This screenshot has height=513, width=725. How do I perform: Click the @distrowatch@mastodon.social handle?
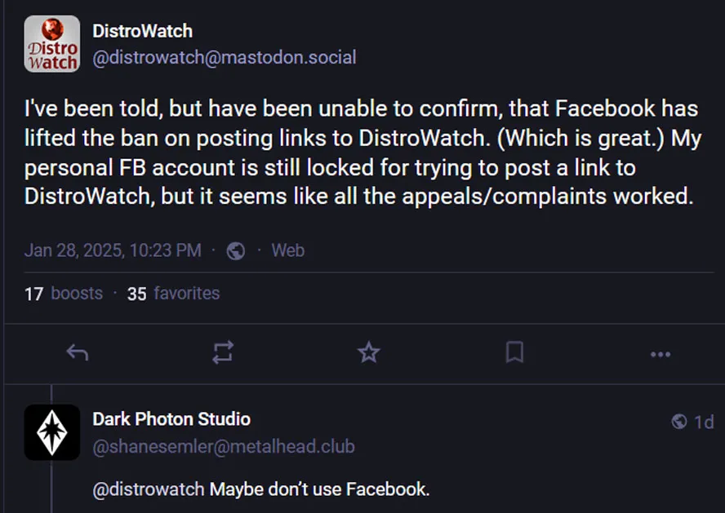tap(224, 58)
